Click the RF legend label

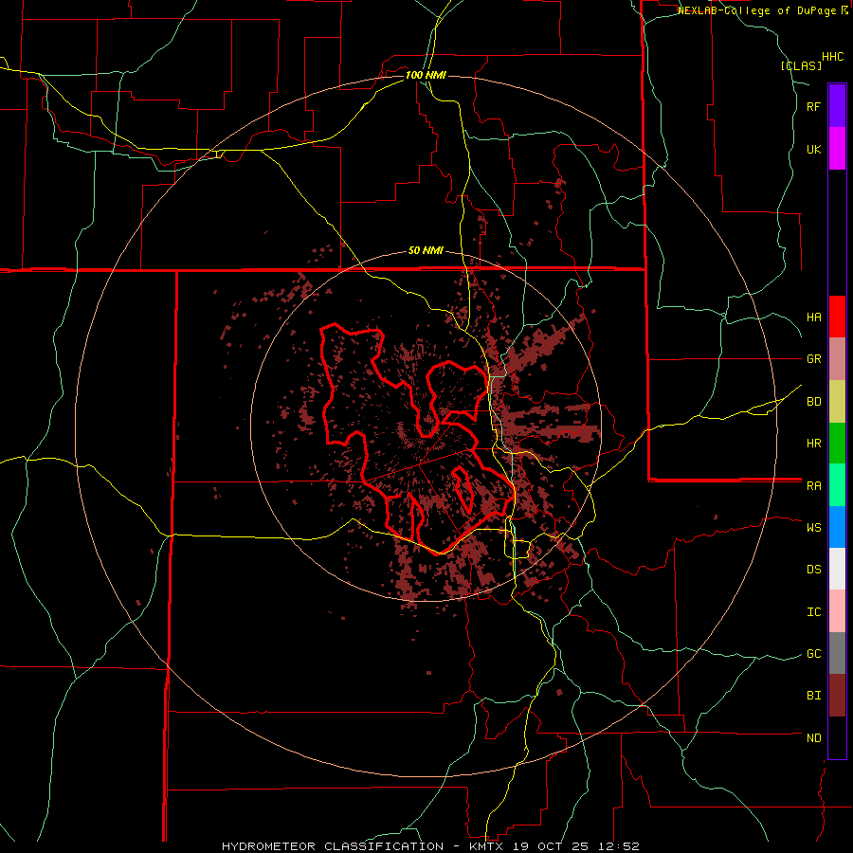click(x=814, y=106)
